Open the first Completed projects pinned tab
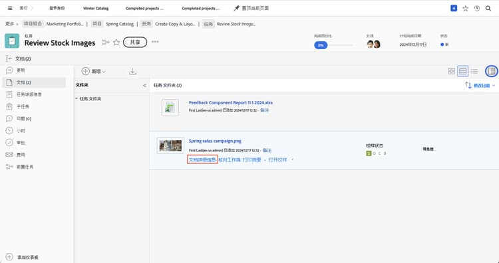The height and width of the screenshot is (263, 499). [x=144, y=9]
